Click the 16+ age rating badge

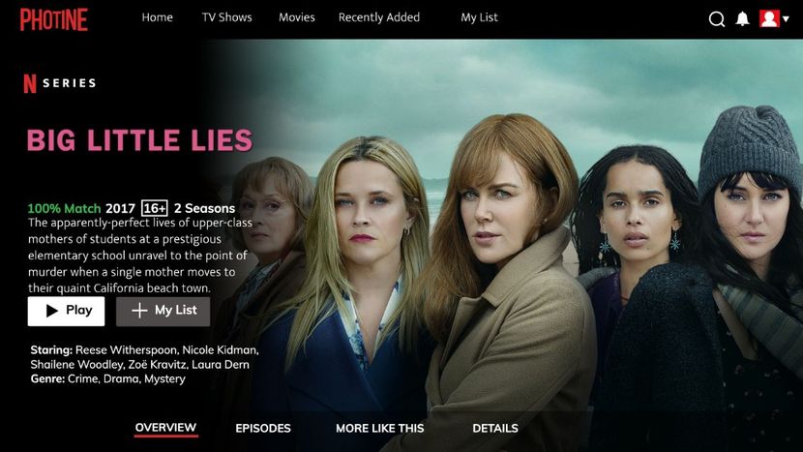pyautogui.click(x=154, y=208)
